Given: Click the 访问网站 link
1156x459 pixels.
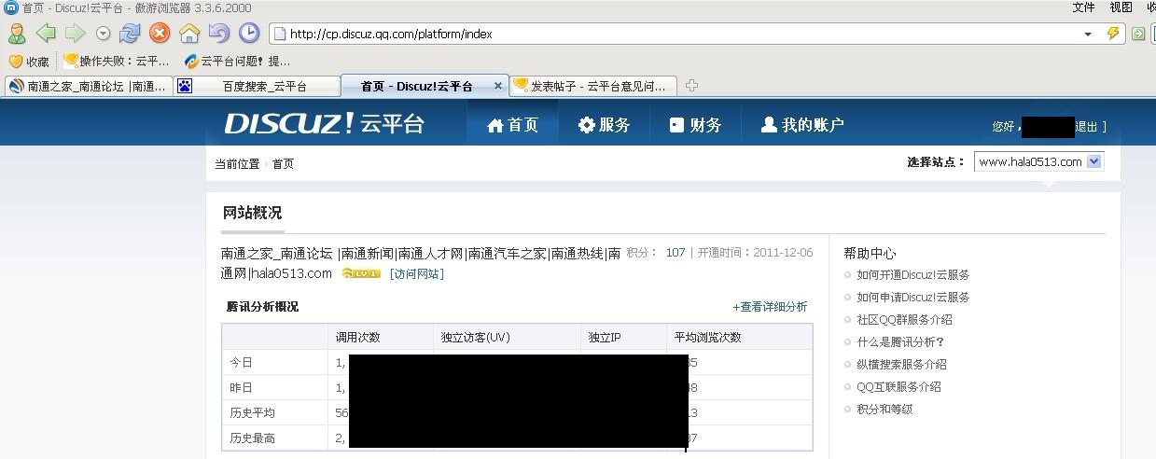Looking at the screenshot, I should click(x=416, y=274).
